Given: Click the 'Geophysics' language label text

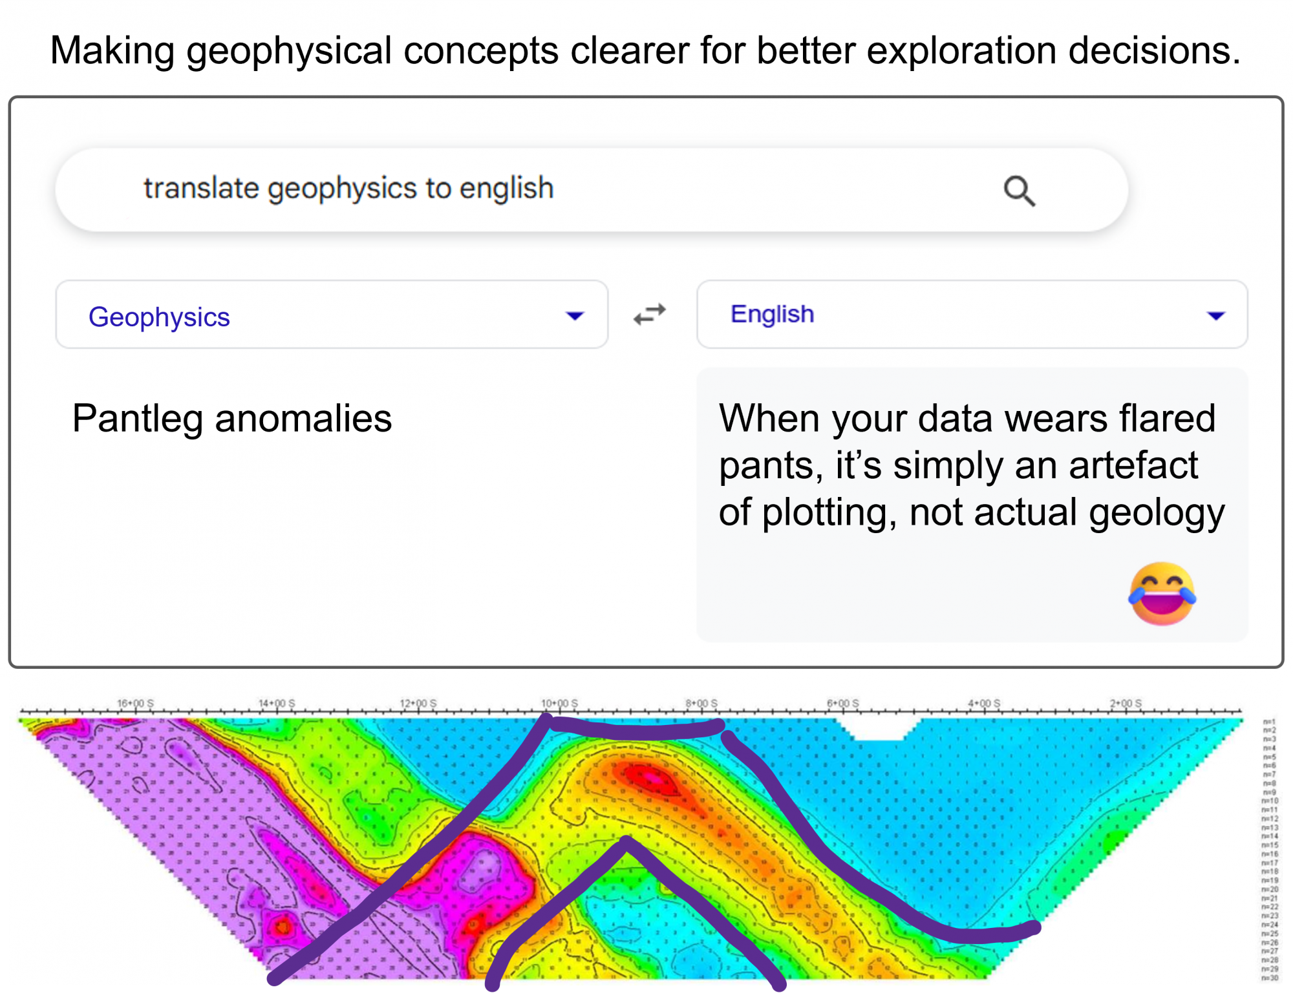Looking at the screenshot, I should (159, 317).
